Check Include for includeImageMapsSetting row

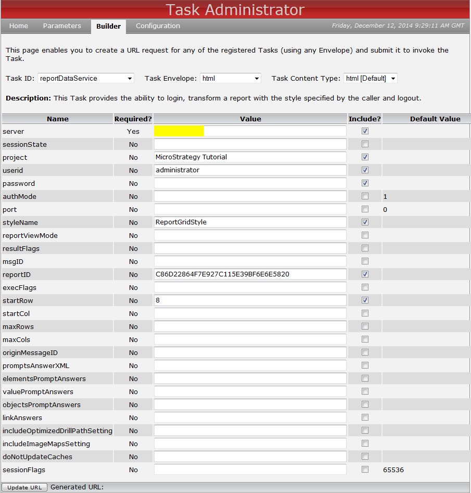pos(365,444)
